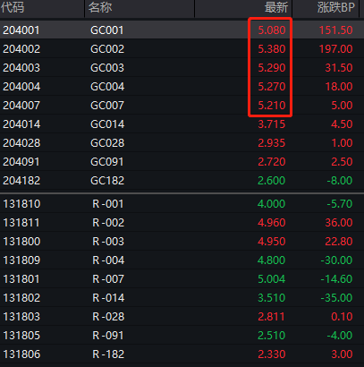
Task: Select the 131801 R-007 row
Action: pos(182,279)
